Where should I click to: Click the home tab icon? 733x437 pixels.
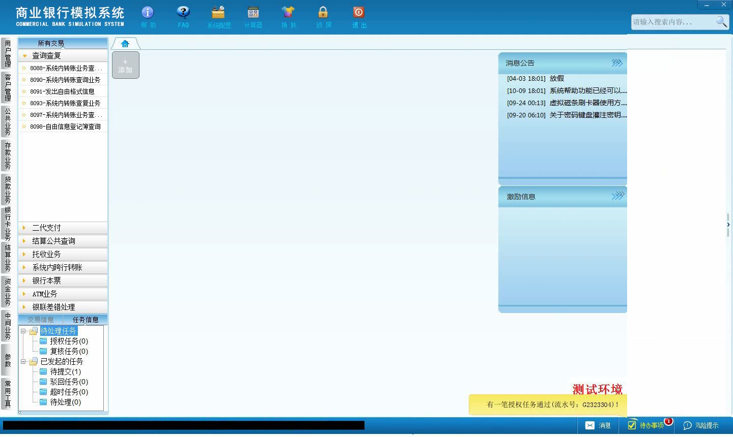[125, 44]
